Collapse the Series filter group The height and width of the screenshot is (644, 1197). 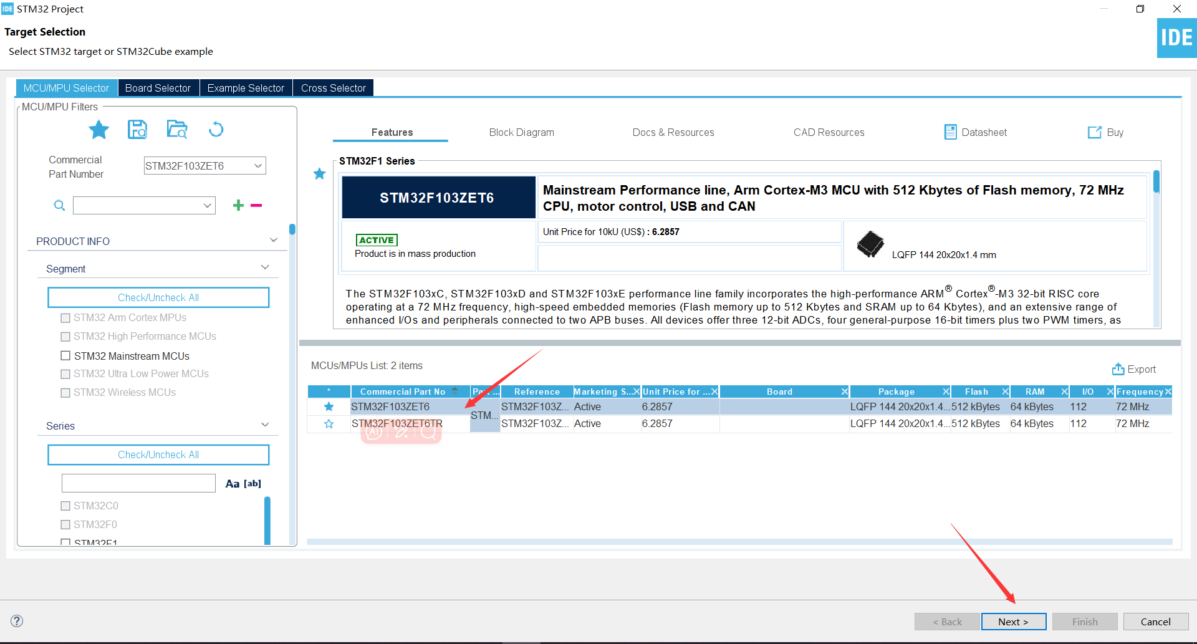(265, 425)
